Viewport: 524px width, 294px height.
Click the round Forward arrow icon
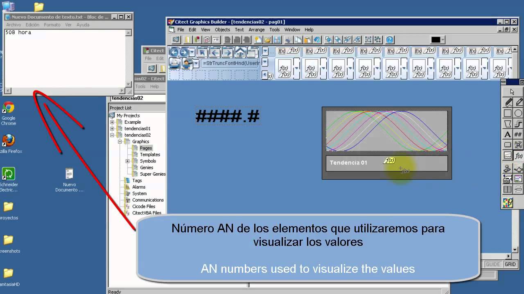click(x=184, y=52)
